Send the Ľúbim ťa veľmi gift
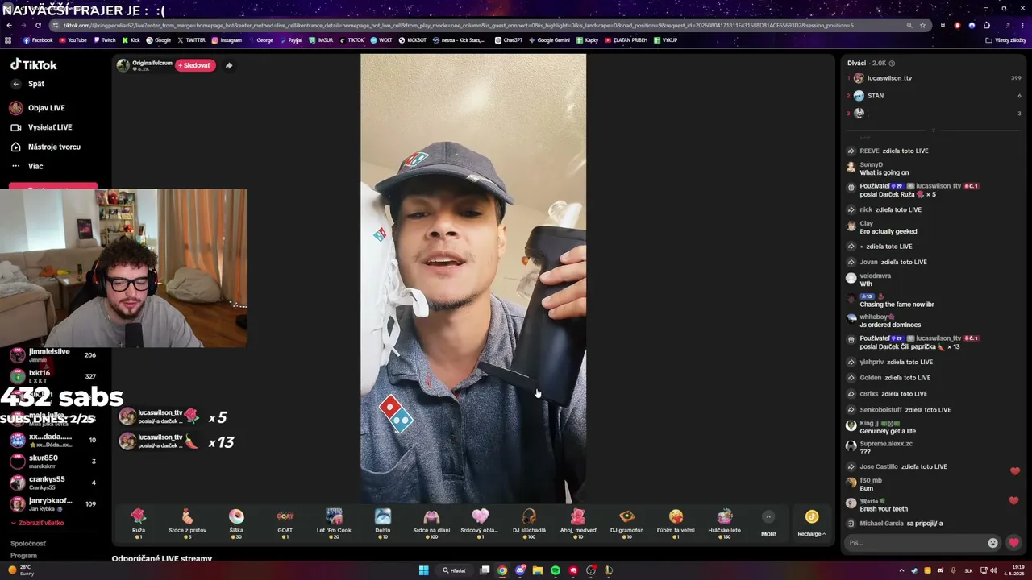 pyautogui.click(x=676, y=523)
